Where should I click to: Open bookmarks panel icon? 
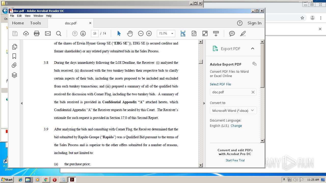(x=15, y=56)
